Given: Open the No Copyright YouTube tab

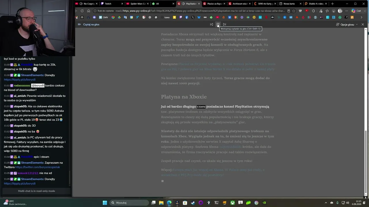Looking at the screenshot, I should [x=86, y=4].
